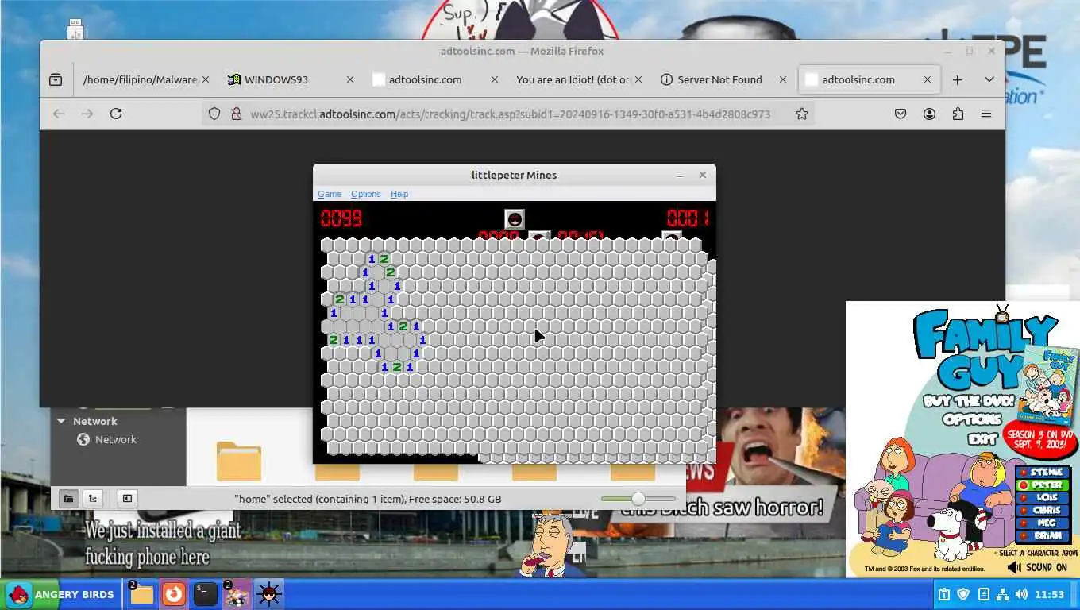Open the Firefox recent browsing view icon

[56, 79]
